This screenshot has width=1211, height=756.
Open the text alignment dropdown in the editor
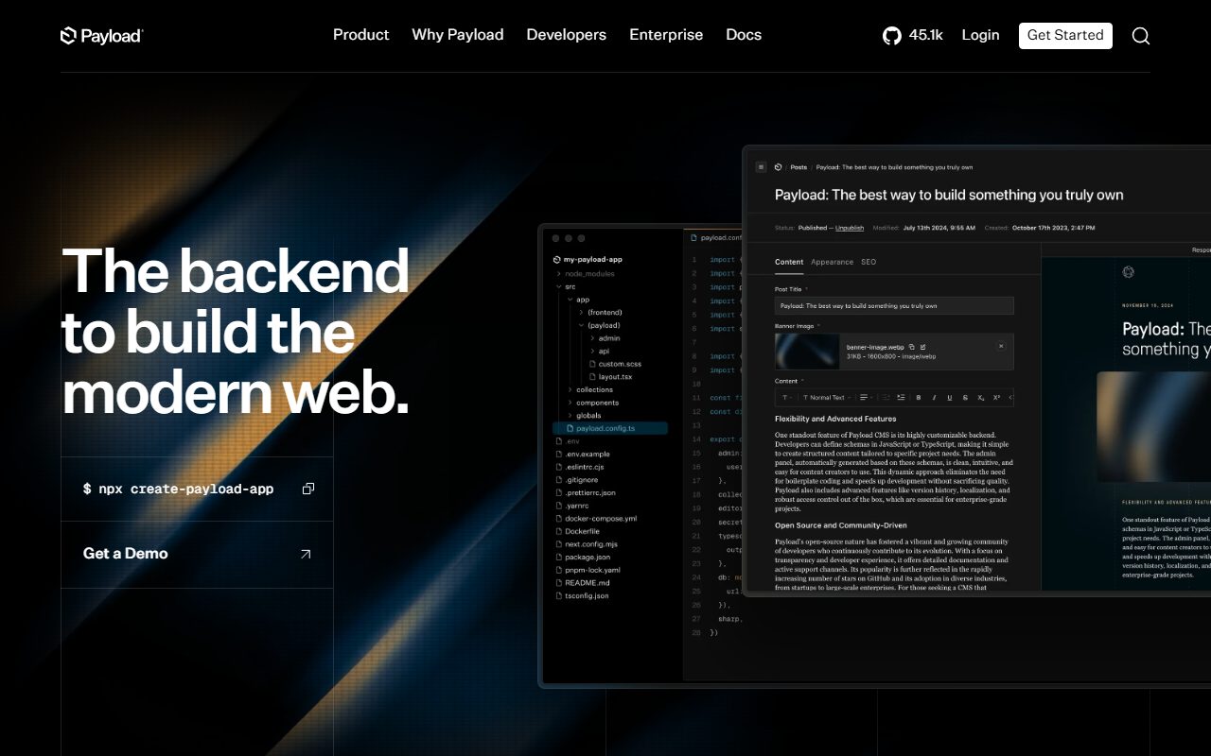[x=866, y=398]
